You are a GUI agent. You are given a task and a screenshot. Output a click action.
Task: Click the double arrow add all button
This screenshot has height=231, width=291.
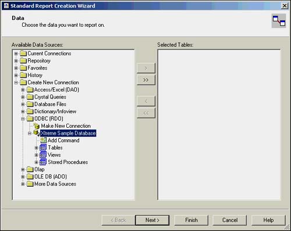(146, 80)
